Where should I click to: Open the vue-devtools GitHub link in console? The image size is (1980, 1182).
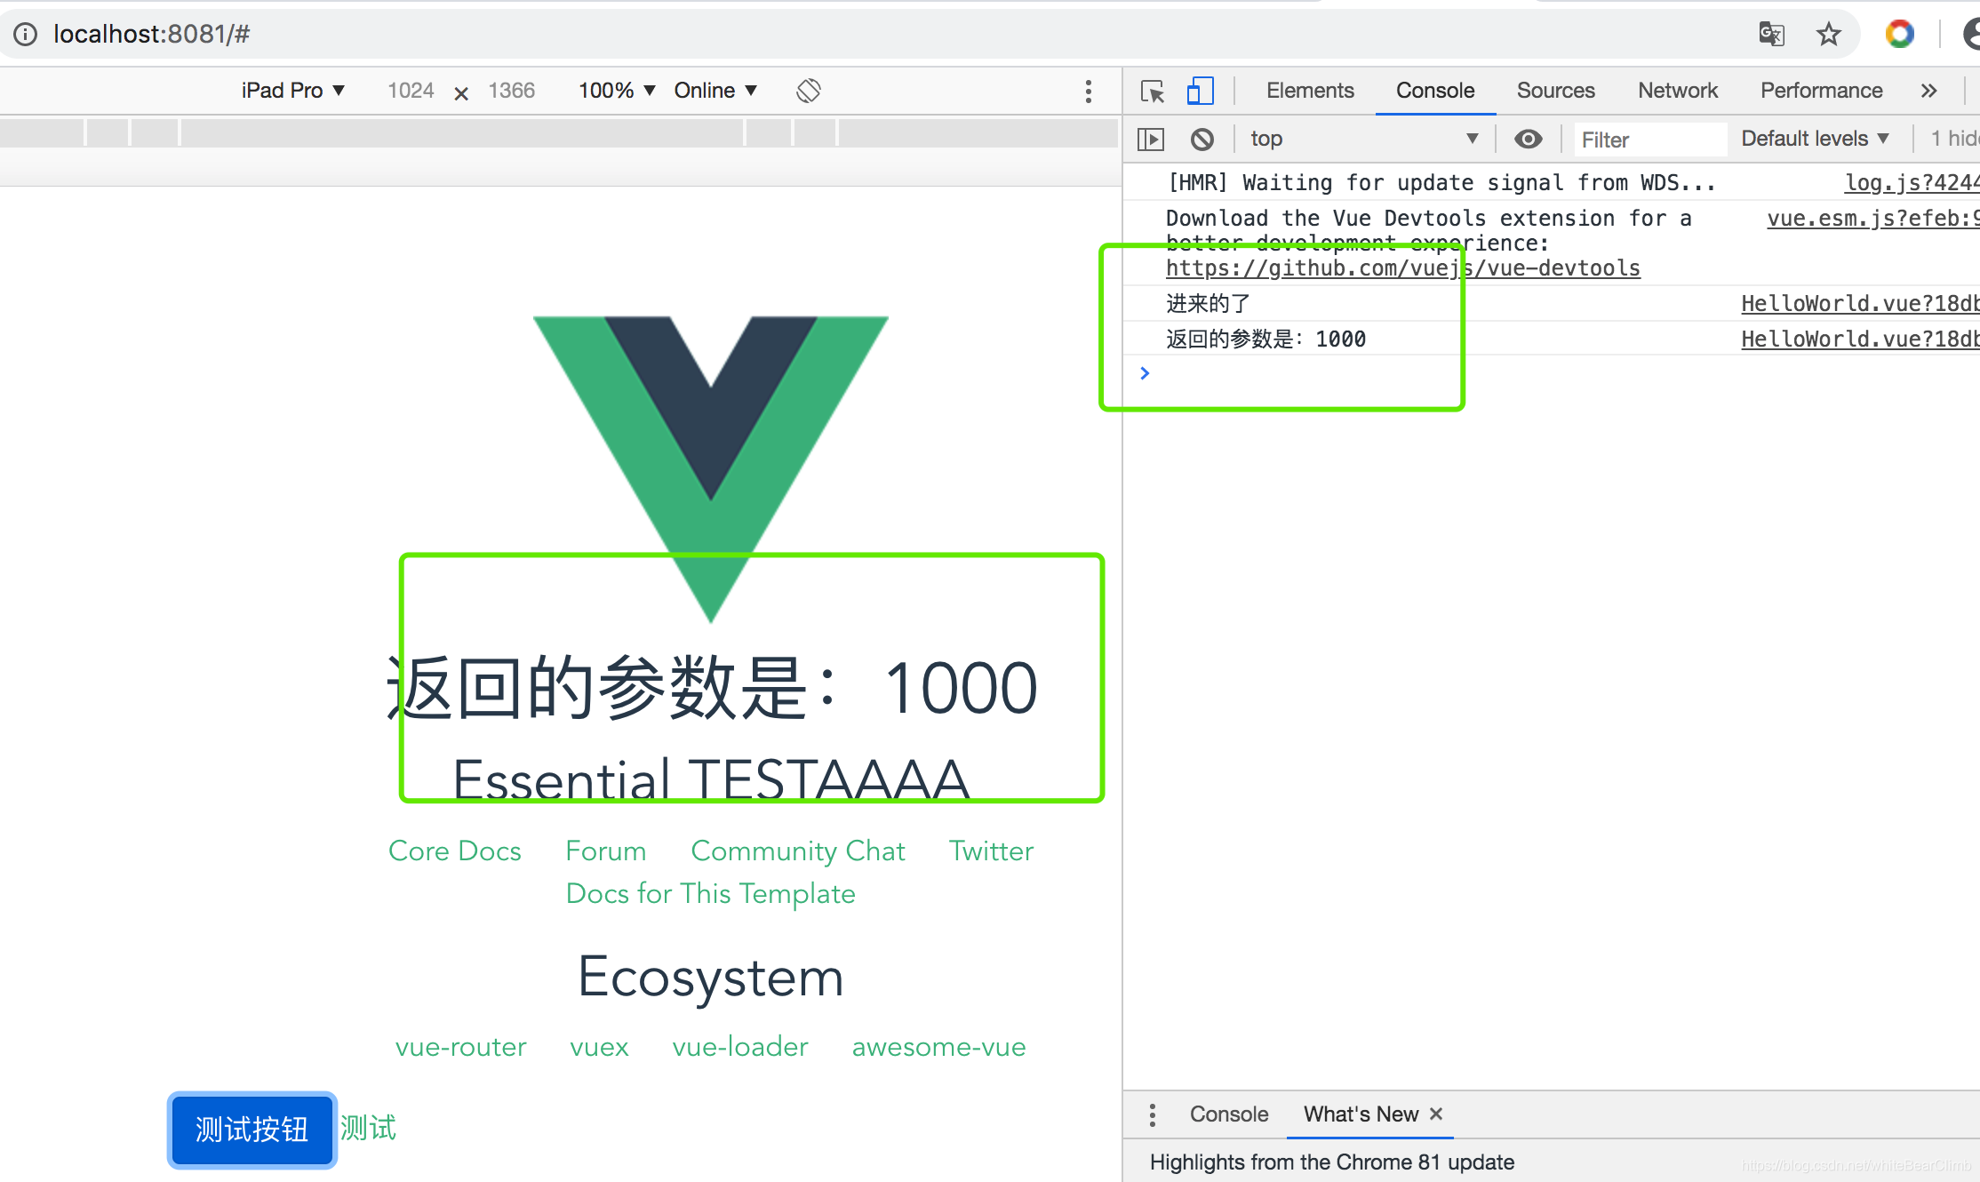(1402, 268)
